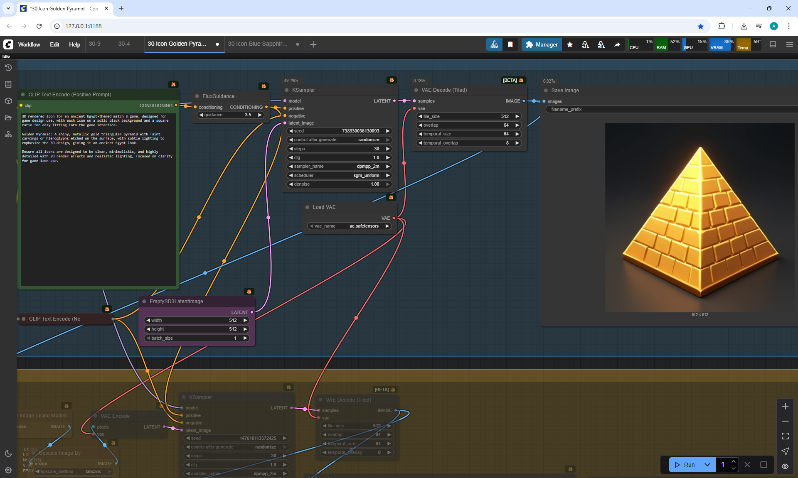Click the generated golden pyramid image preview
This screenshot has width=798, height=478.
[700, 218]
